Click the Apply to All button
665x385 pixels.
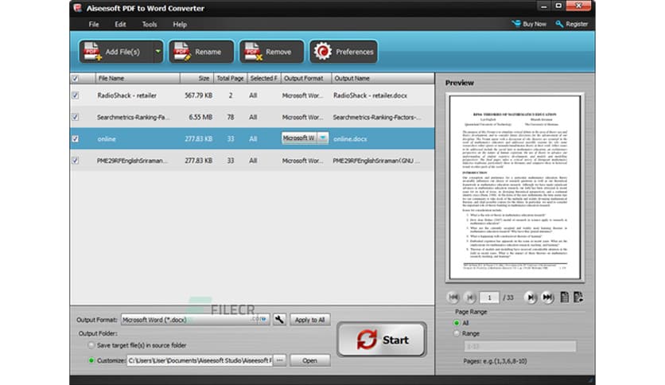tap(309, 320)
